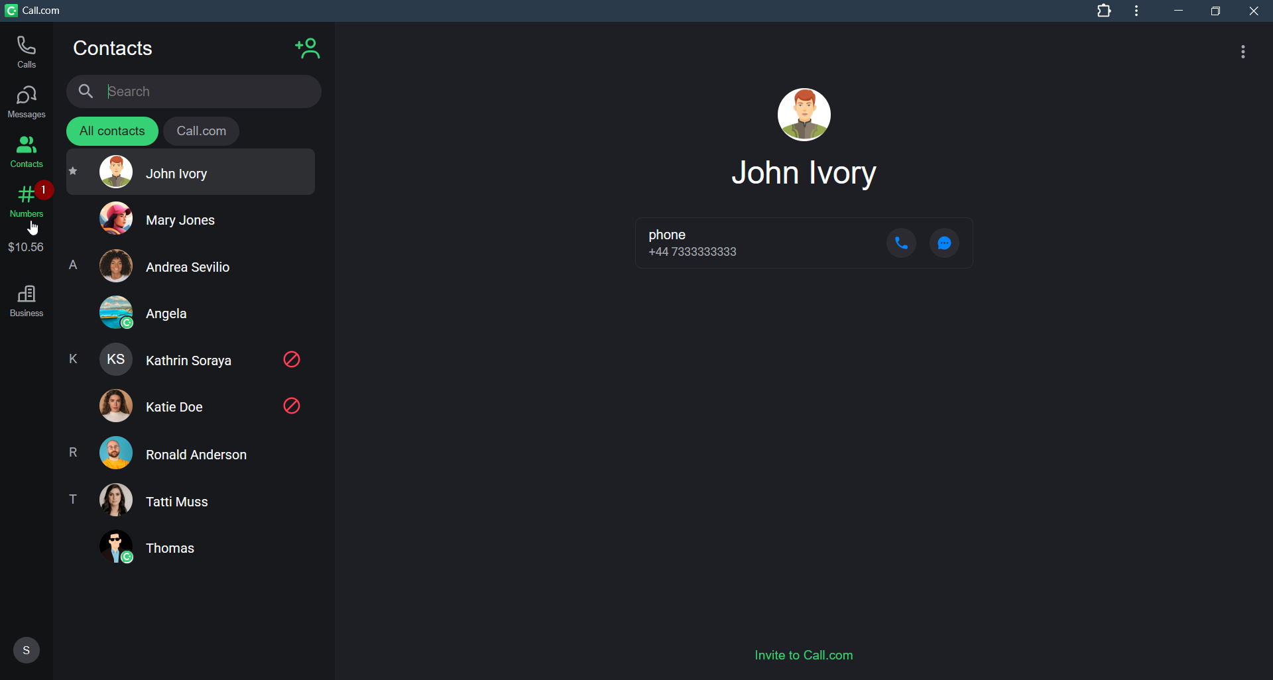Select John Ivory in contact list
Image resolution: width=1273 pixels, height=680 pixels.
click(190, 172)
